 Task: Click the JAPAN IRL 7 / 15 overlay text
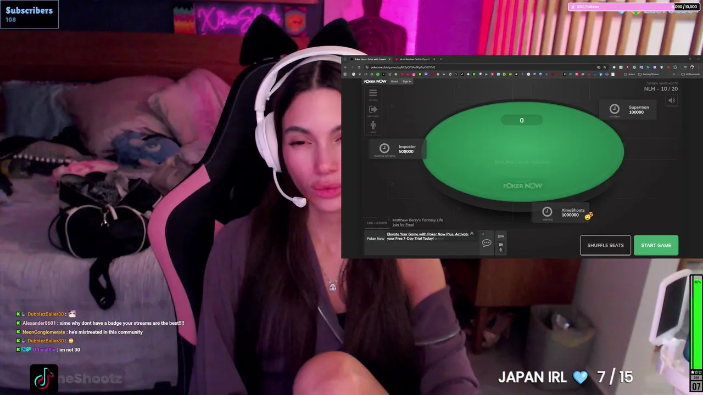pos(566,377)
